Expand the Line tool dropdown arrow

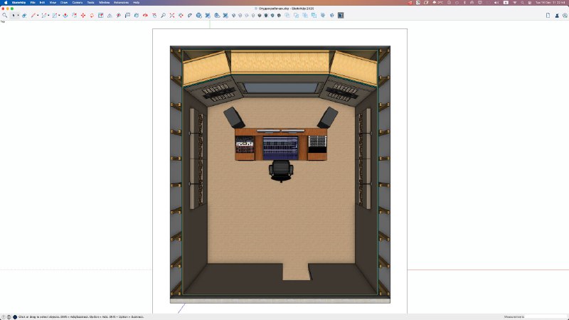(38, 16)
